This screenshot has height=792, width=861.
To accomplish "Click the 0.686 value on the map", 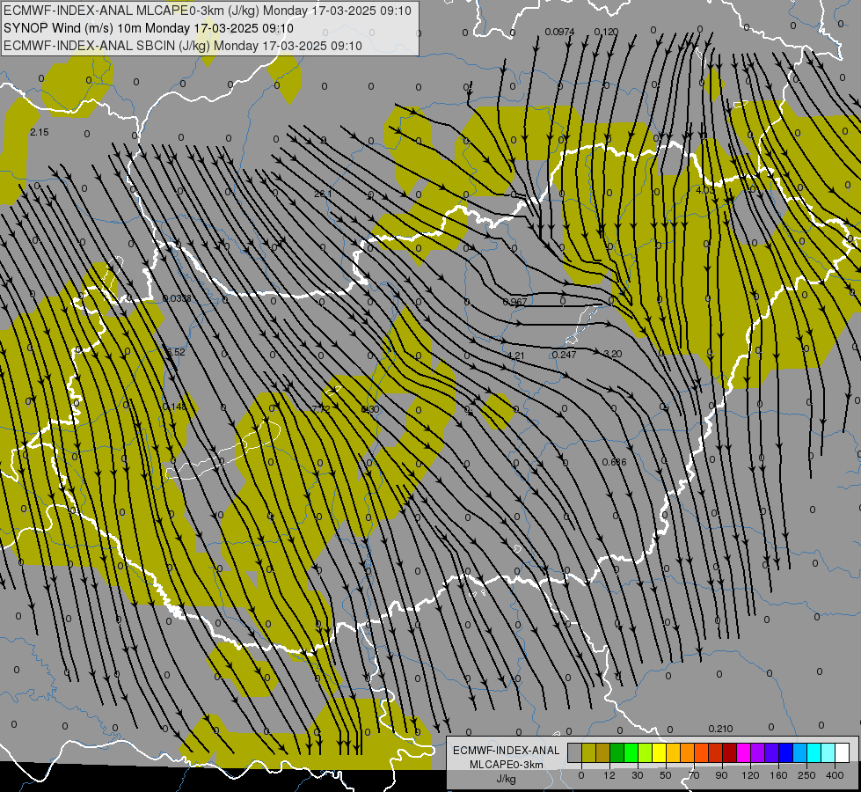I will pyautogui.click(x=614, y=462).
